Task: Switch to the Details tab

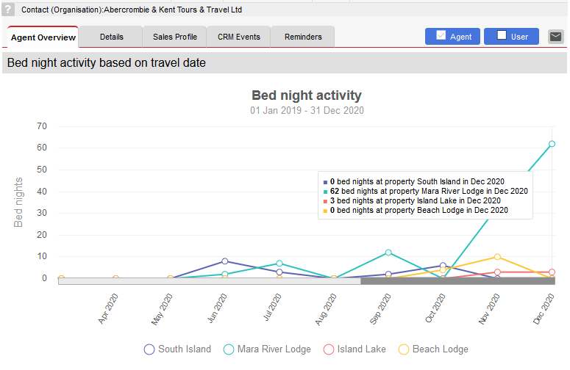Action: click(x=111, y=37)
